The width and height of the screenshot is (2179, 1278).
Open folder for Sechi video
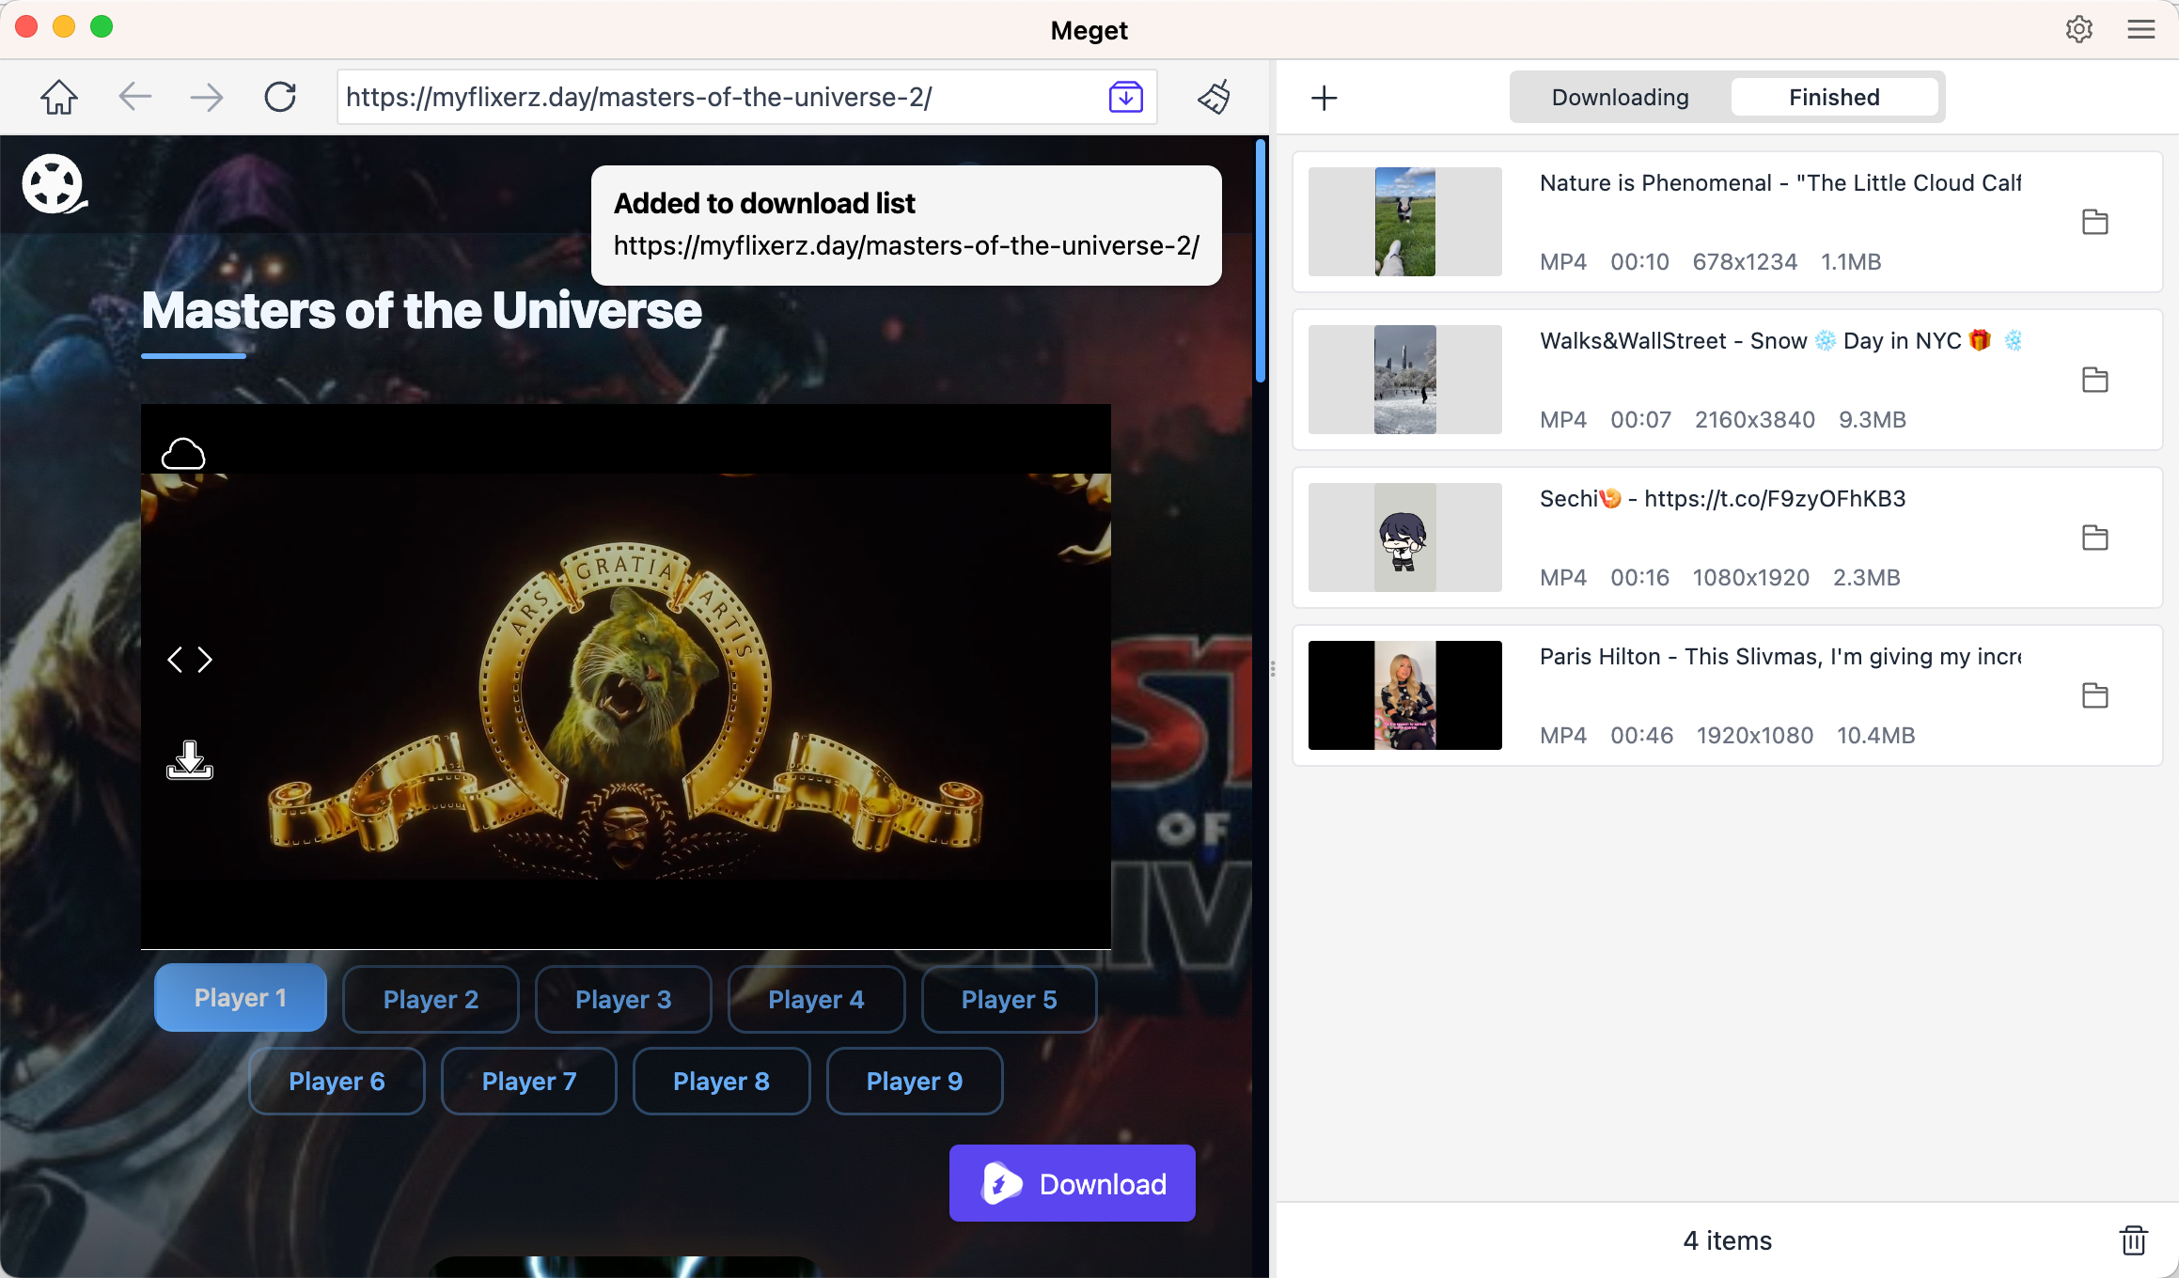click(2094, 538)
